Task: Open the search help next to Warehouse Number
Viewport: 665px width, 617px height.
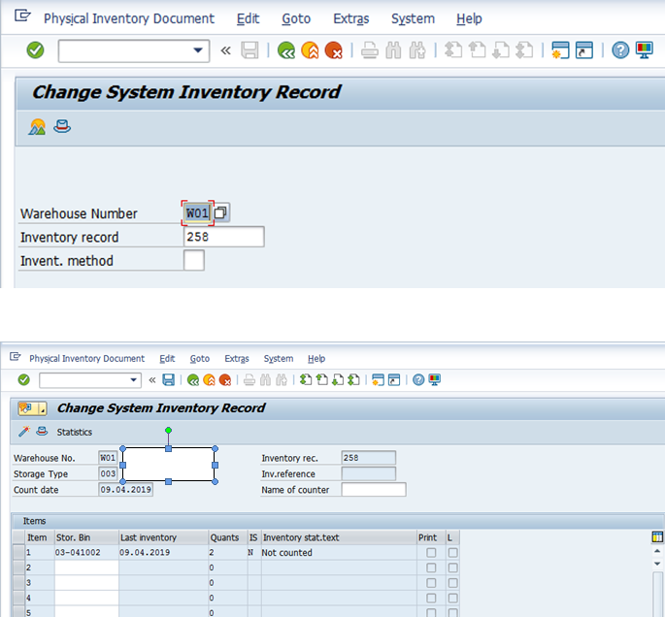Action: pyautogui.click(x=221, y=212)
